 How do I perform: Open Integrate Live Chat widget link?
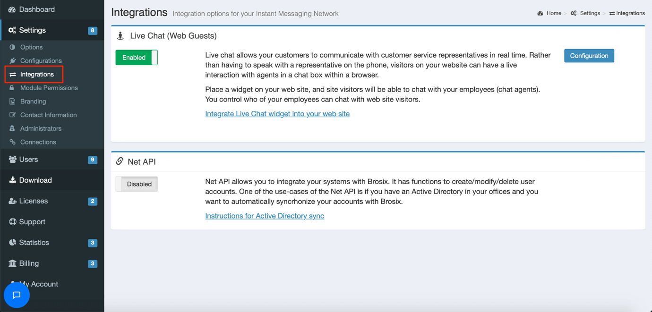click(277, 114)
